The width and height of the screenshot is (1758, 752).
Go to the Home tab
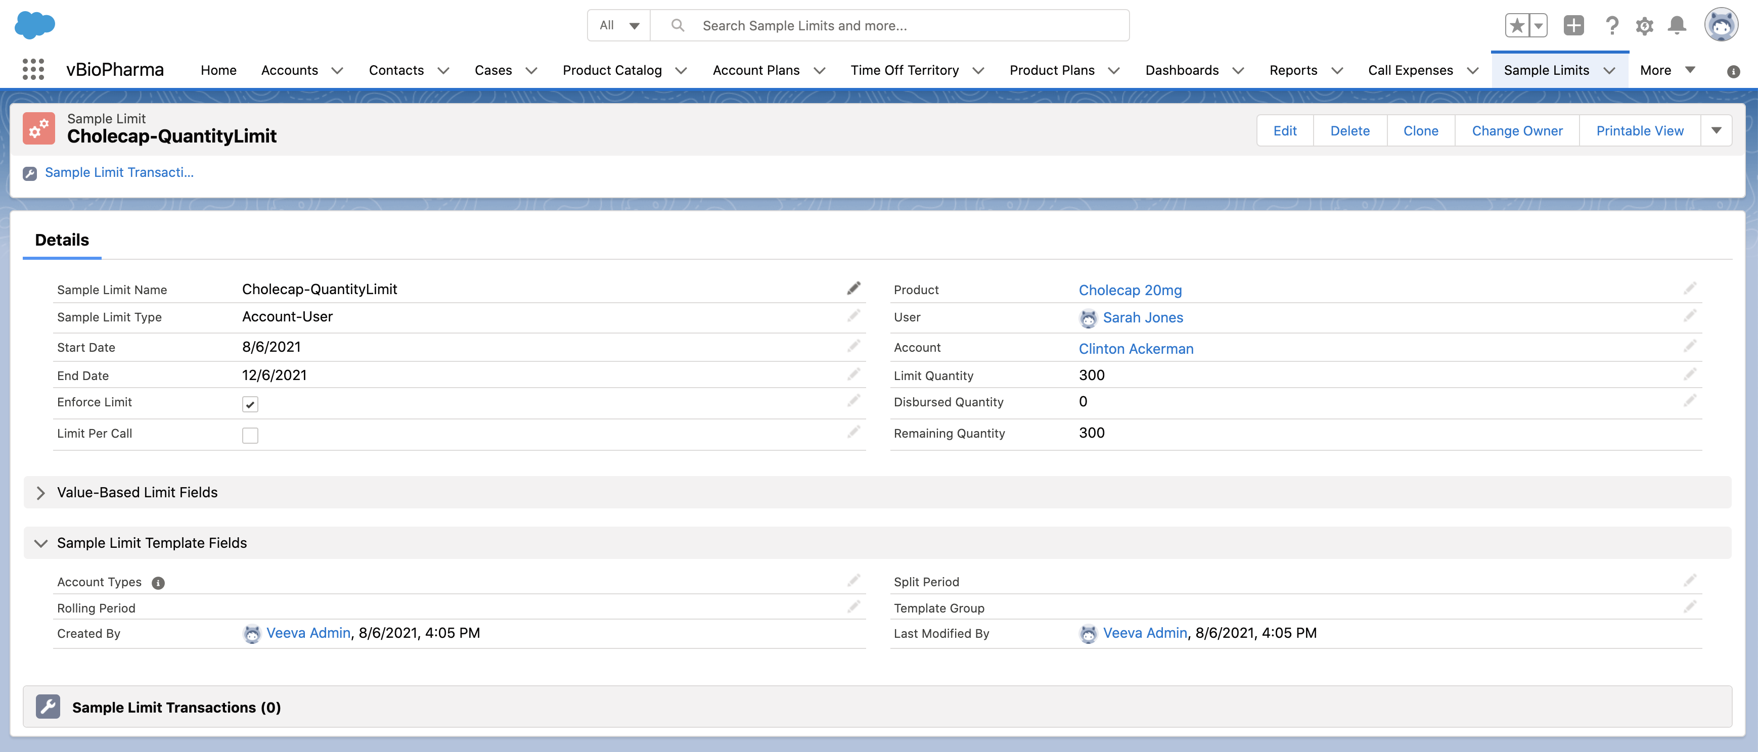(218, 70)
